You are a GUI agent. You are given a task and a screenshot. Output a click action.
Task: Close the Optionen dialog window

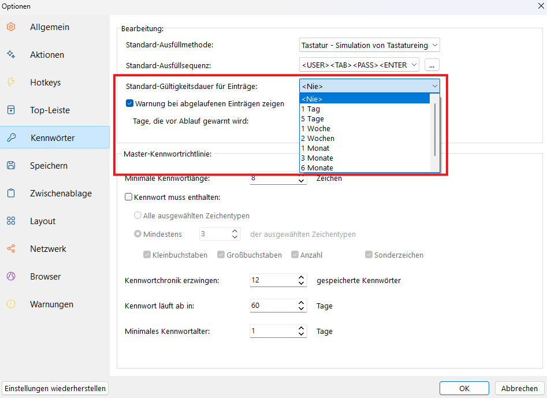[x=541, y=6]
